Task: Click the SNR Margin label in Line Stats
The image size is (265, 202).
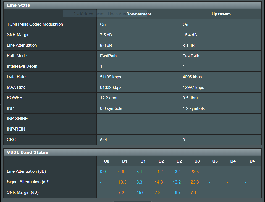Action: (x=18, y=35)
